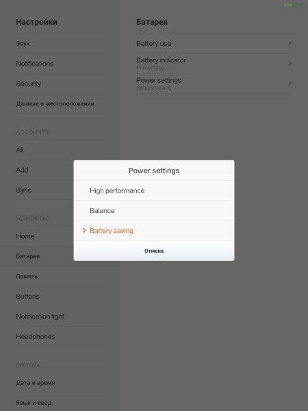This screenshot has height=411, width=308.
Task: Open the Battery use chevron arrow
Action: (x=290, y=43)
